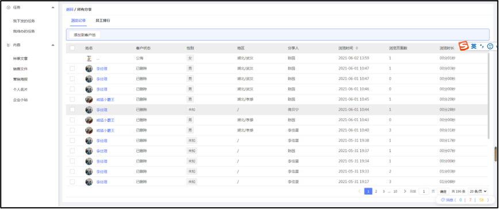Click 未知 gender tag in 10:44 row
Viewport: 499px width, 209px height.
[191, 110]
